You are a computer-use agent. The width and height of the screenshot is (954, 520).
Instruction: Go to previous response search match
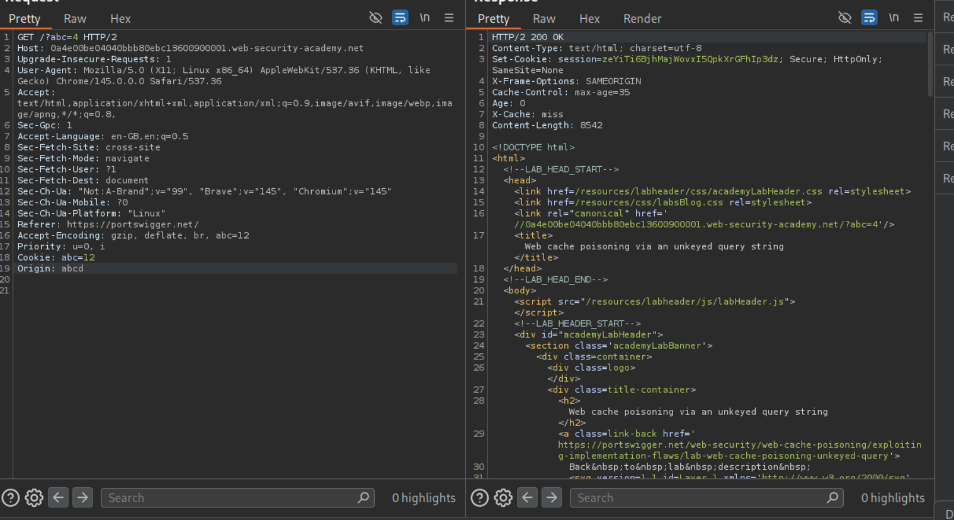tap(528, 498)
